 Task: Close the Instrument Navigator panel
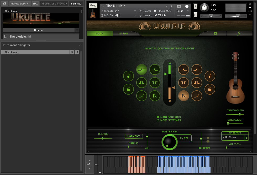tap(80, 45)
